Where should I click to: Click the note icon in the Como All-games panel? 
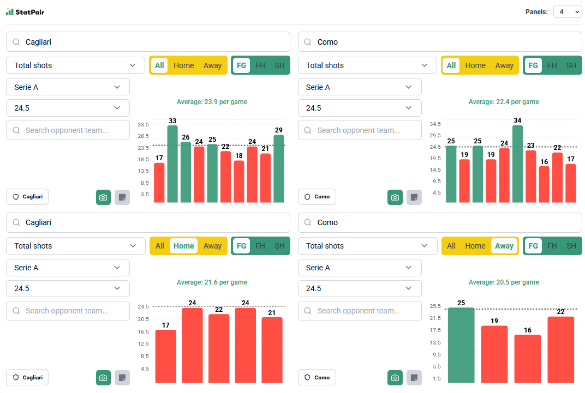point(414,197)
